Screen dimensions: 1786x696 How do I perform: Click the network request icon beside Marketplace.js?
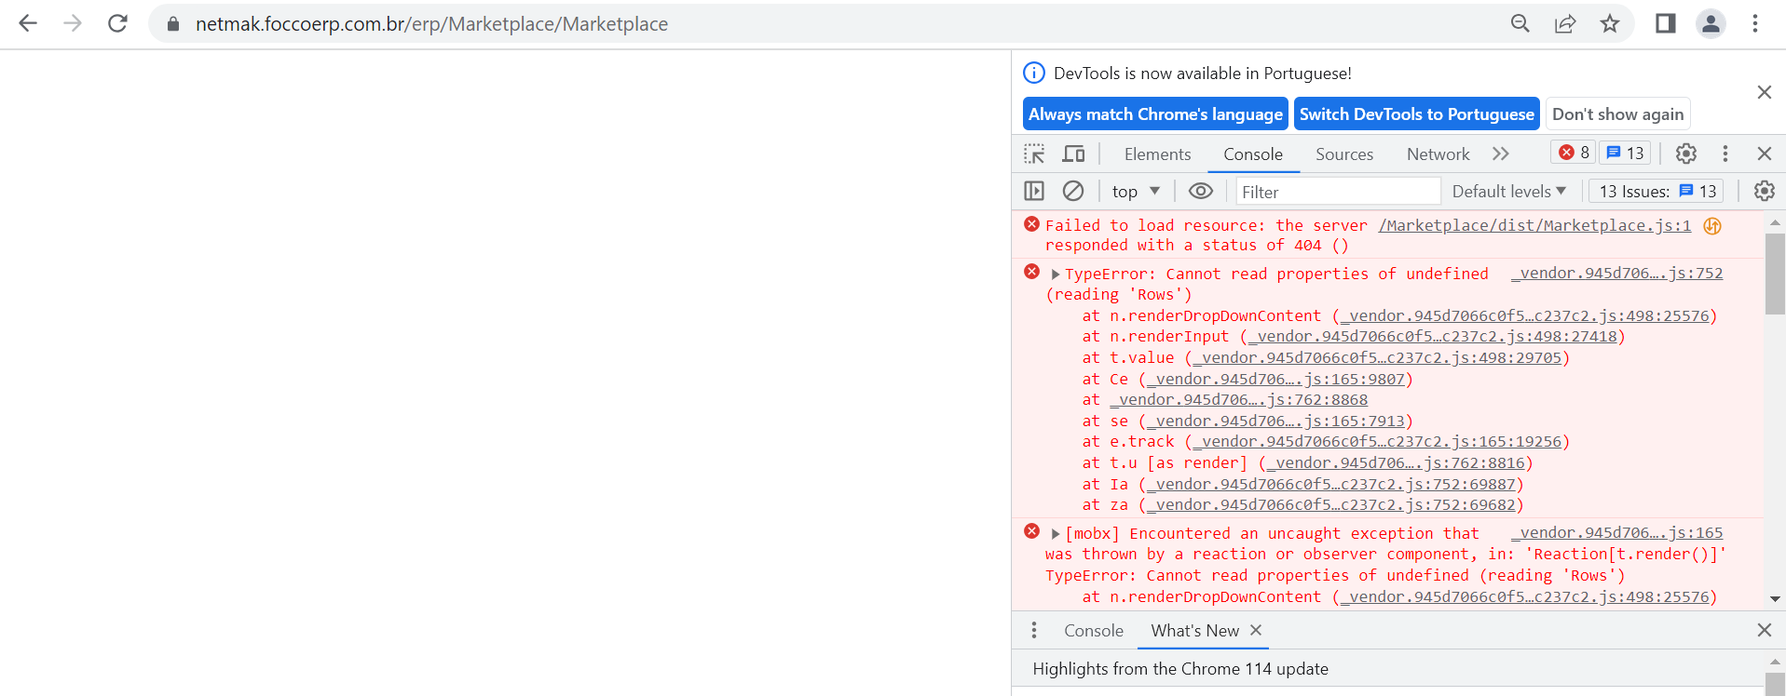(1712, 226)
